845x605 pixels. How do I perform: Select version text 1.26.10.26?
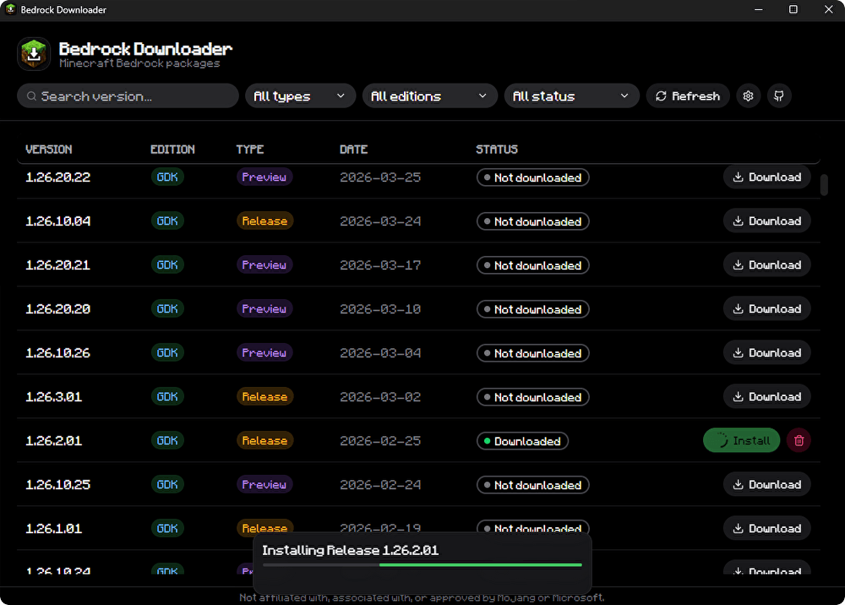coord(58,353)
